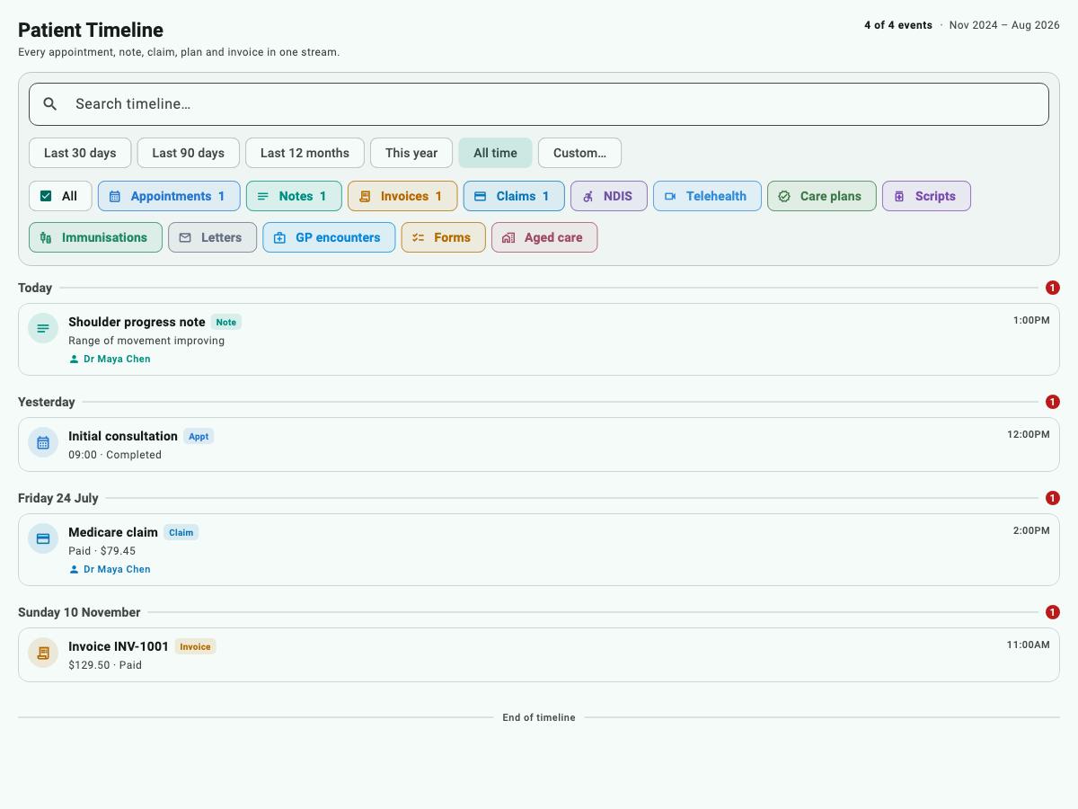Image resolution: width=1078 pixels, height=809 pixels.
Task: Enable the Immunisations filter chip
Action: [x=95, y=237]
